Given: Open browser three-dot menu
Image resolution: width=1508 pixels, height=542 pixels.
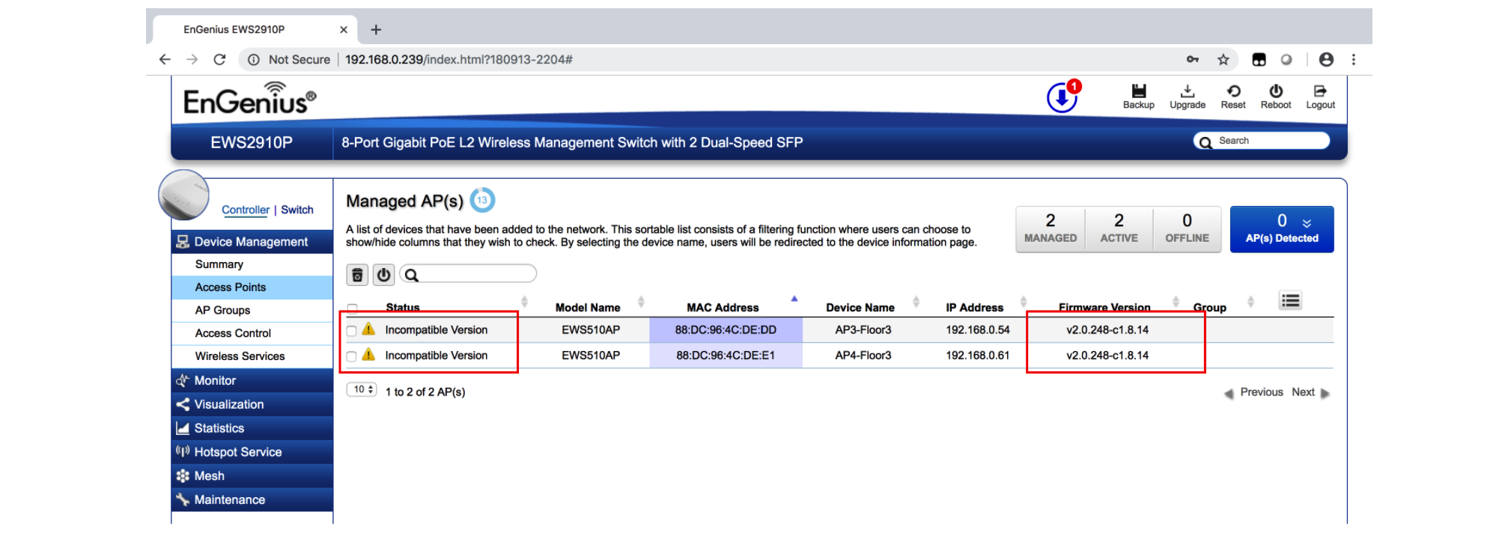Looking at the screenshot, I should 1353,59.
